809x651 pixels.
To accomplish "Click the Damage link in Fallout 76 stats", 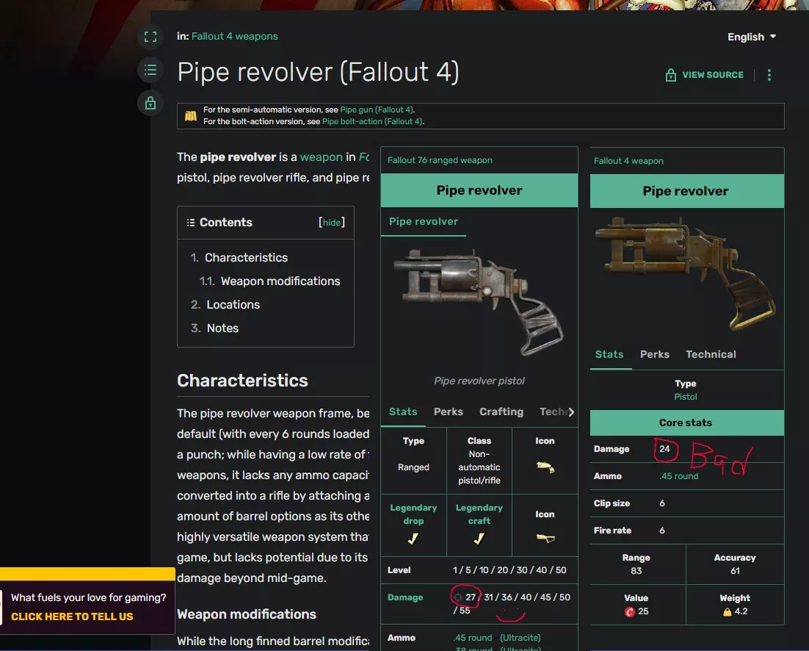I will pyautogui.click(x=405, y=597).
